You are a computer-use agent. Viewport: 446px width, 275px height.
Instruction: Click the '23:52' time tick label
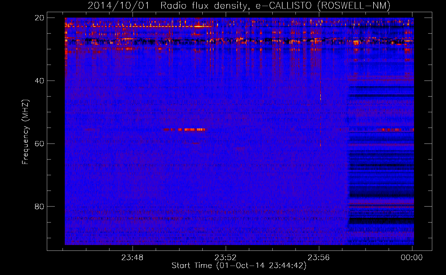point(225,258)
